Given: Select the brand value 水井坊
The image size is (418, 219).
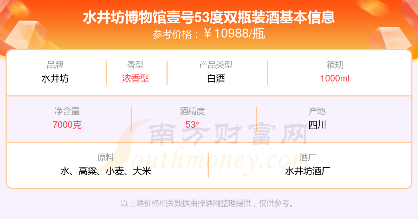Looking at the screenshot, I should pyautogui.click(x=55, y=79).
